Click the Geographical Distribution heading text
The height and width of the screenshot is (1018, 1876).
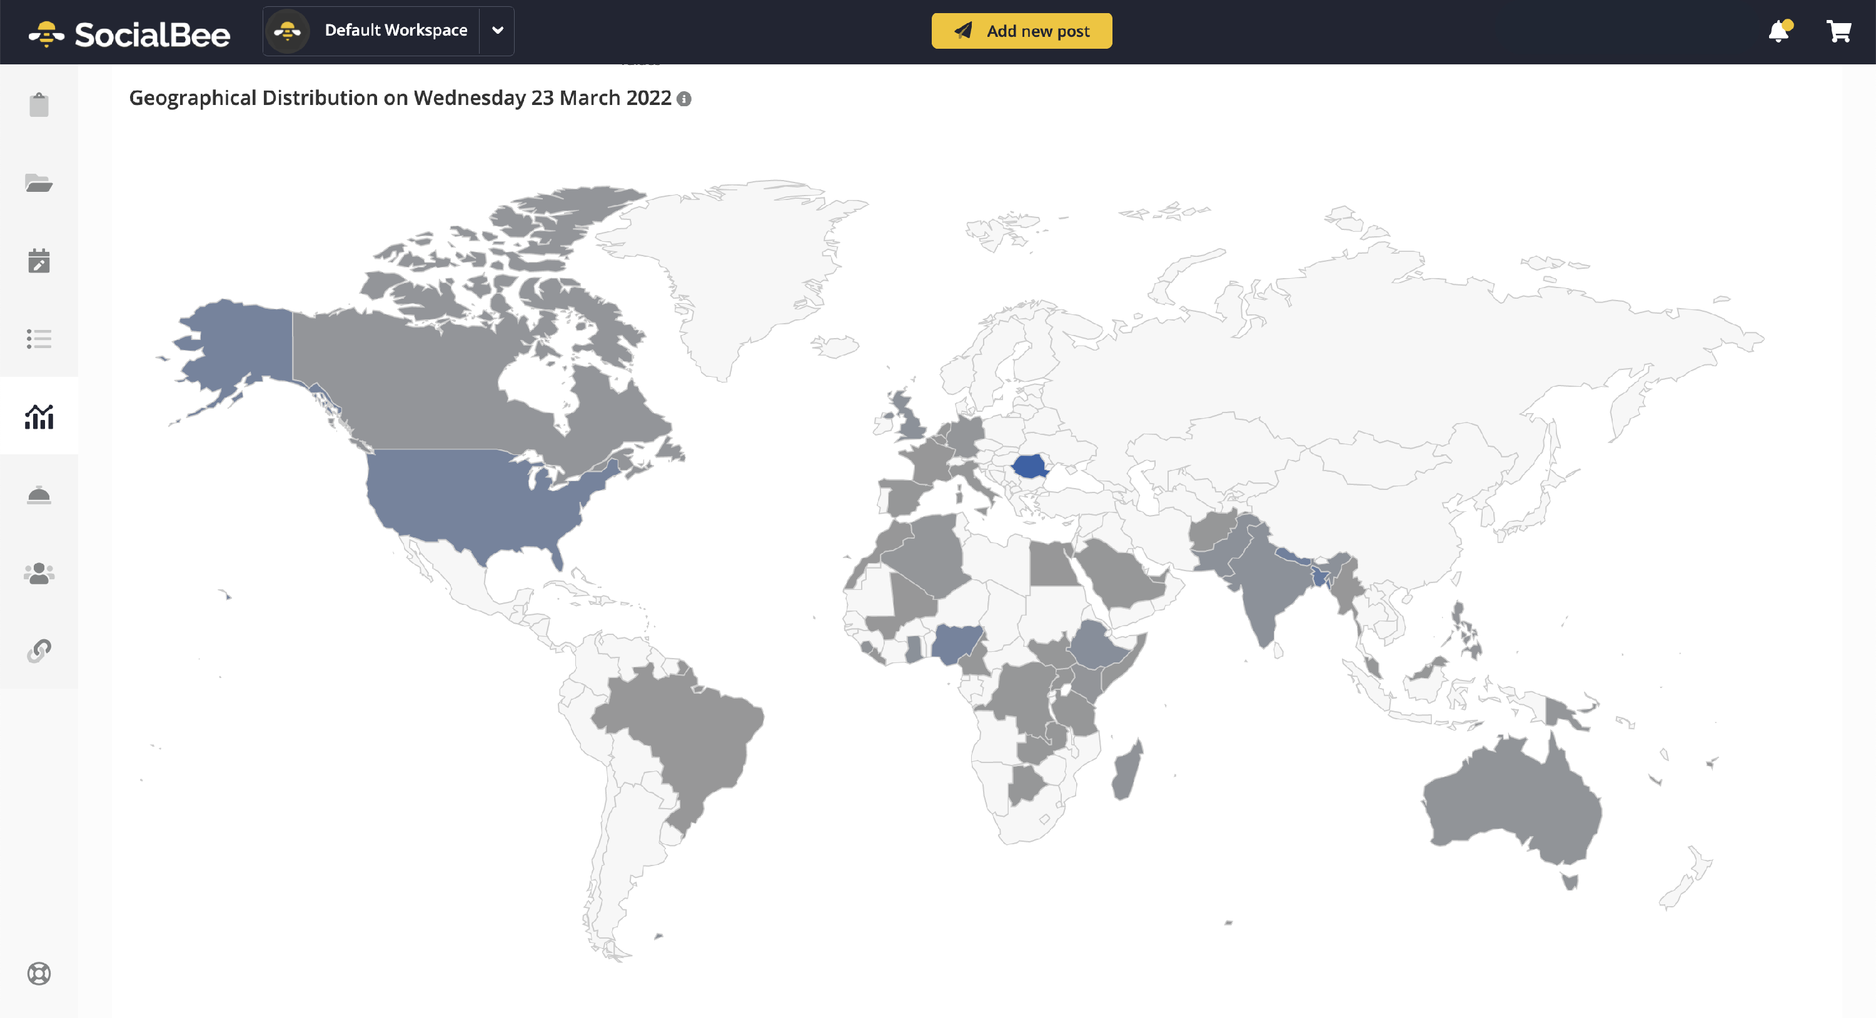400,98
